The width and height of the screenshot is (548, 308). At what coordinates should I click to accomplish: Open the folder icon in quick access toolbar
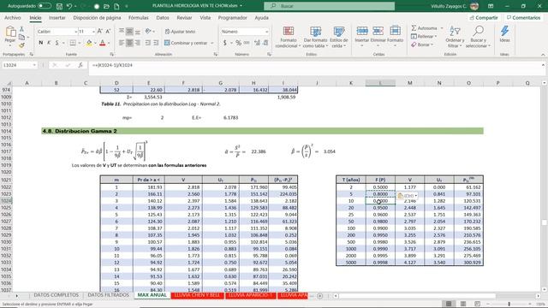point(106,6)
